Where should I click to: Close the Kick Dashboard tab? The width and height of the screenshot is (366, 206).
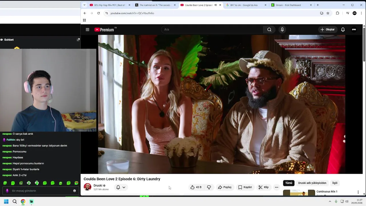pos(311,5)
